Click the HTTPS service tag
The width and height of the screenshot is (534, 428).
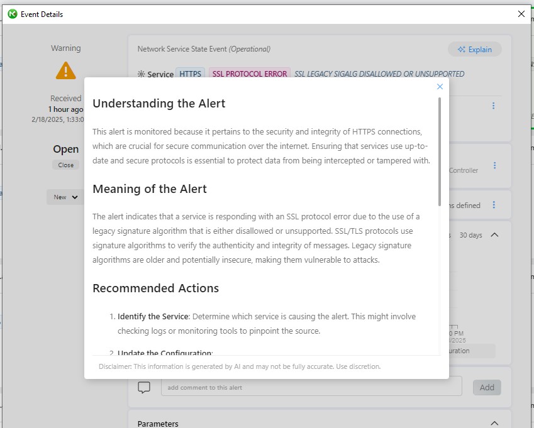[x=190, y=74]
